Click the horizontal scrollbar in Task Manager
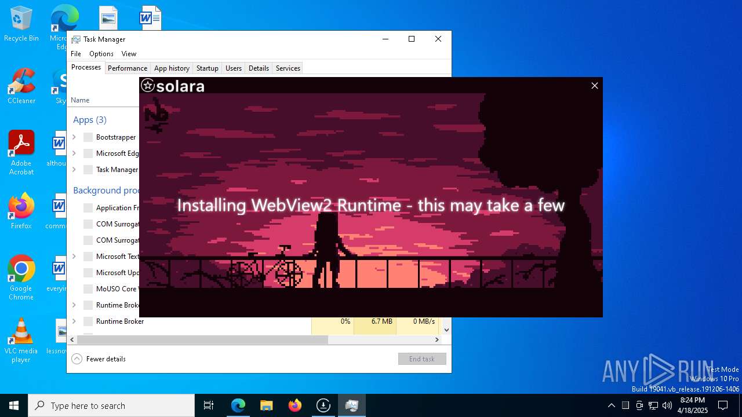 coord(202,340)
